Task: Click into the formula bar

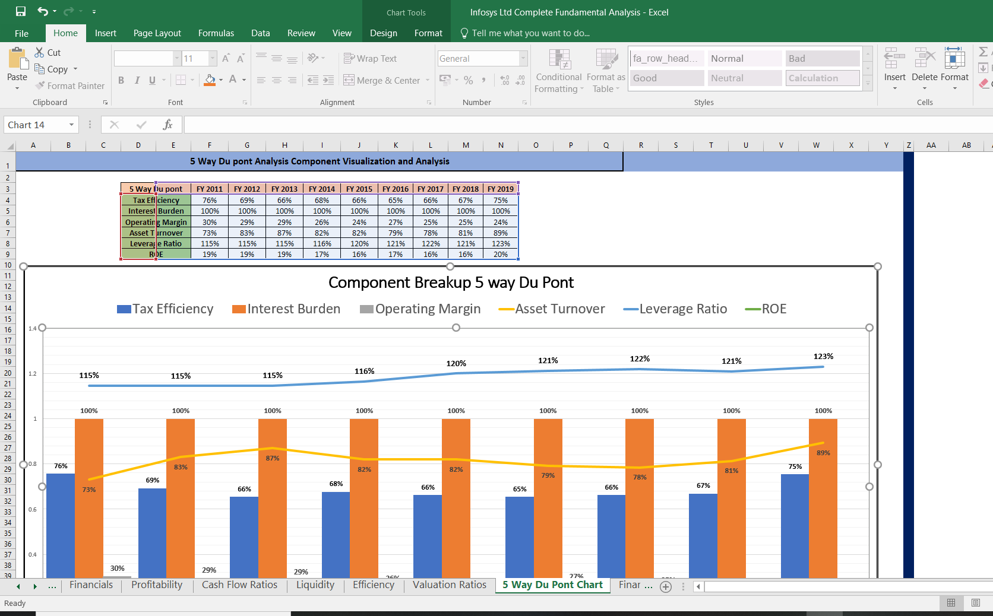Action: tap(588, 125)
